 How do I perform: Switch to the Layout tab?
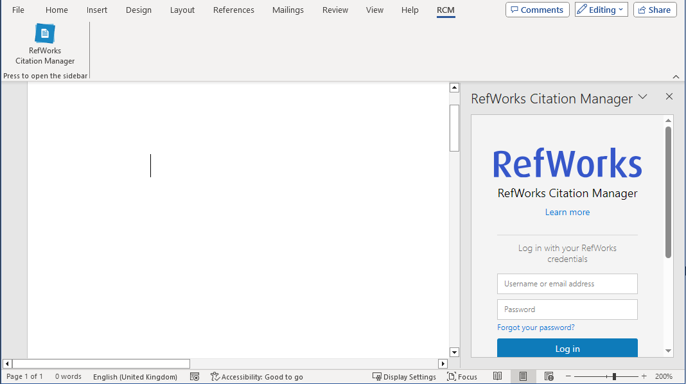tap(182, 10)
